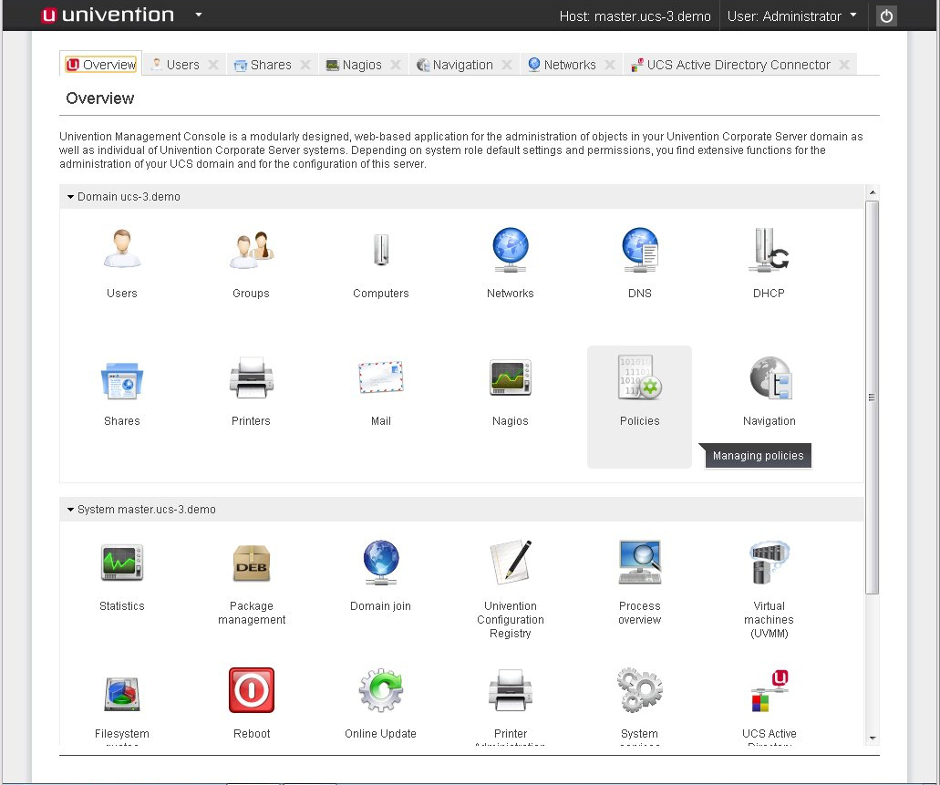Open the Networks module icon

tap(511, 249)
